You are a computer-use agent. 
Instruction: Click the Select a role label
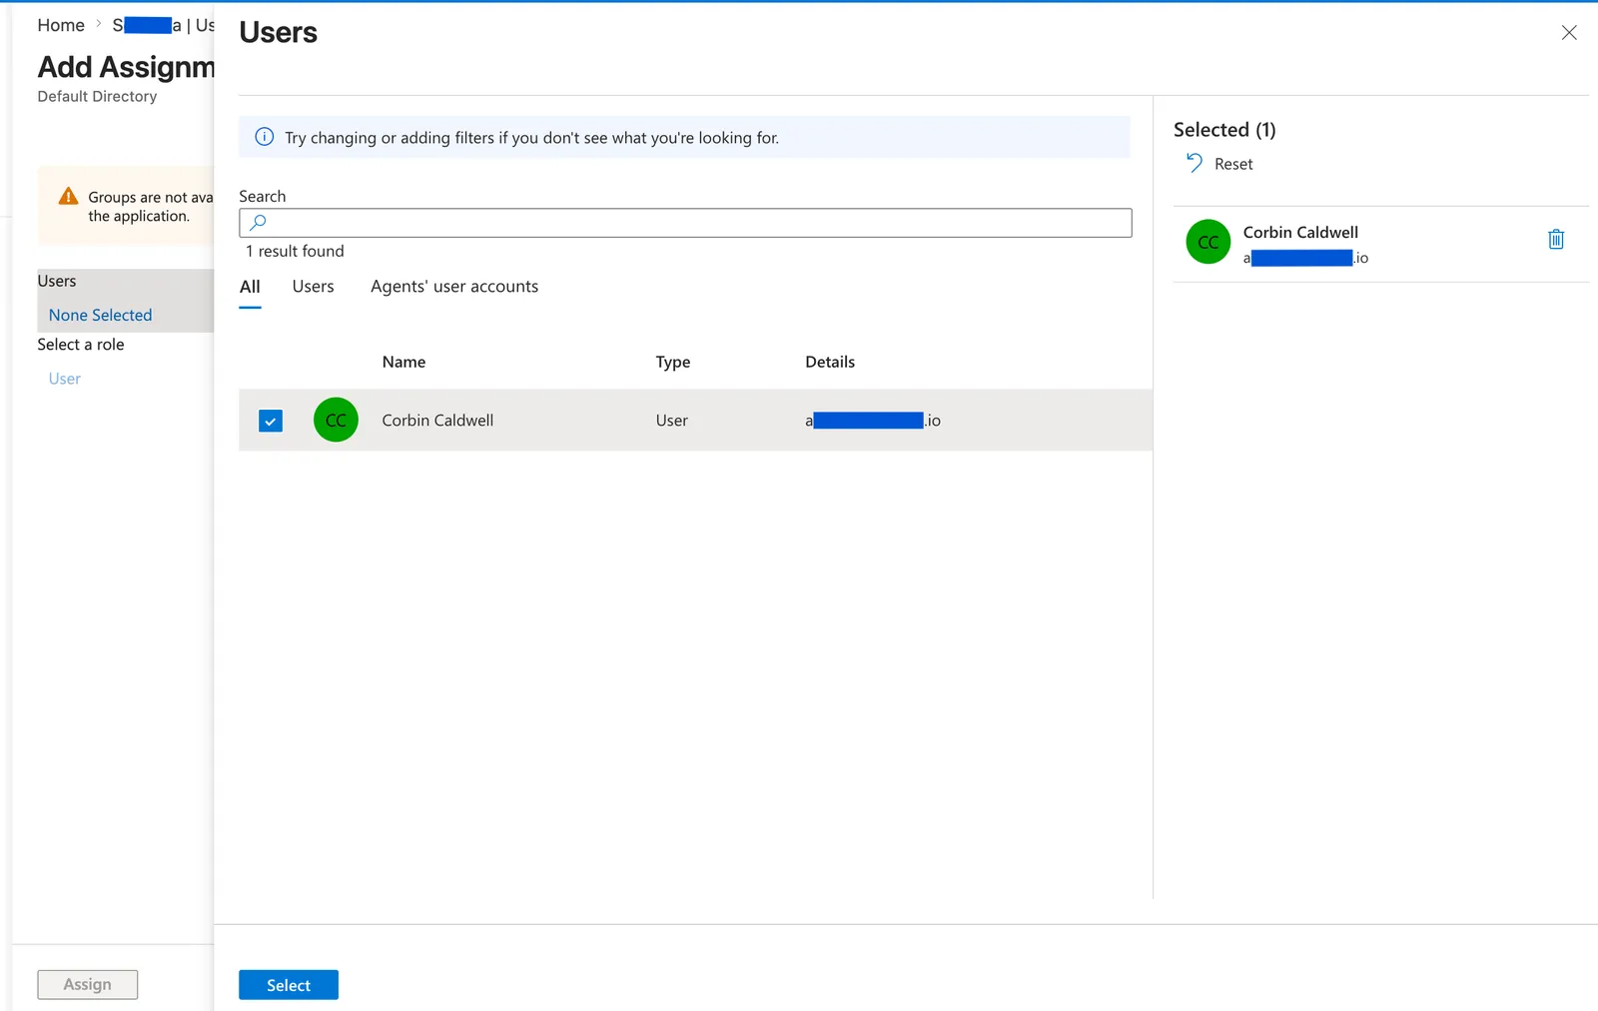point(81,345)
